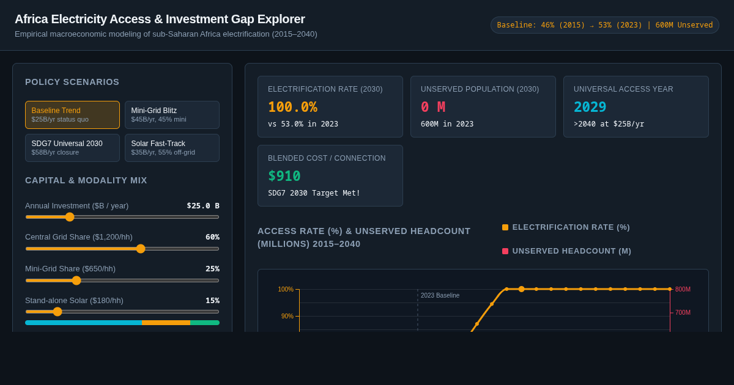The height and width of the screenshot is (385, 734).
Task: Click the 90% left axis label
Action: (x=287, y=317)
